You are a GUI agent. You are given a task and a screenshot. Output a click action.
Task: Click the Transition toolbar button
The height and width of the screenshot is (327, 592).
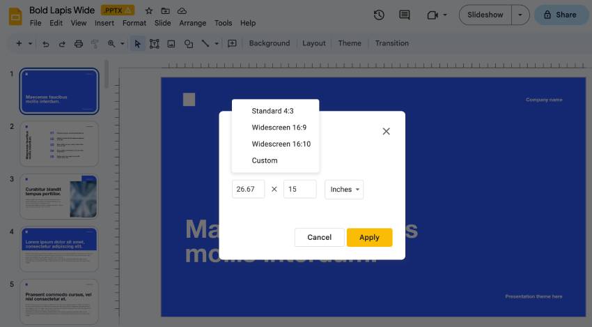(x=392, y=43)
